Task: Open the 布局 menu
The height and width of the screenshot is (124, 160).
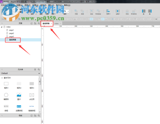Action: pyautogui.click(x=35, y=5)
